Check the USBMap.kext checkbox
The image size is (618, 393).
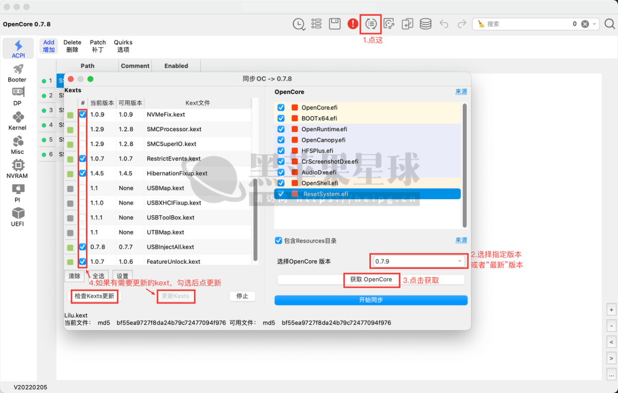click(82, 188)
